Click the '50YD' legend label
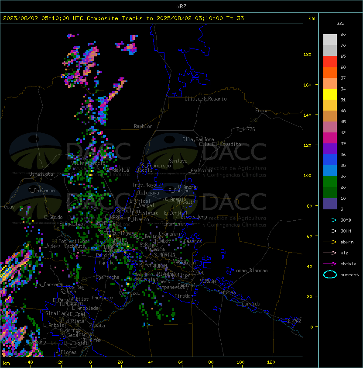 pyautogui.click(x=346, y=220)
